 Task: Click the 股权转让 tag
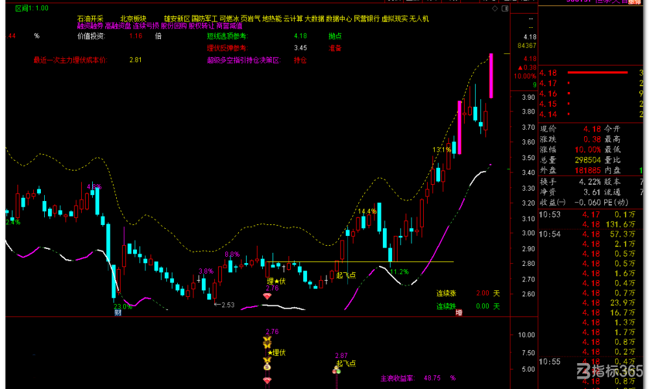tap(202, 26)
